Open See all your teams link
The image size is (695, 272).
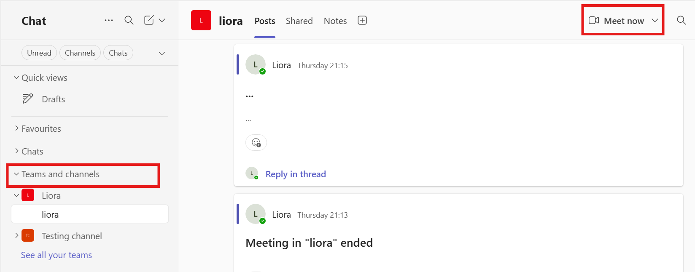point(57,255)
